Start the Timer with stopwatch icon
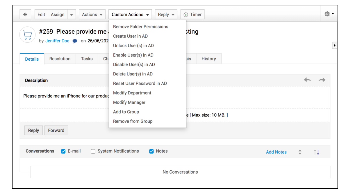The height and width of the screenshot is (193, 355). (x=192, y=15)
